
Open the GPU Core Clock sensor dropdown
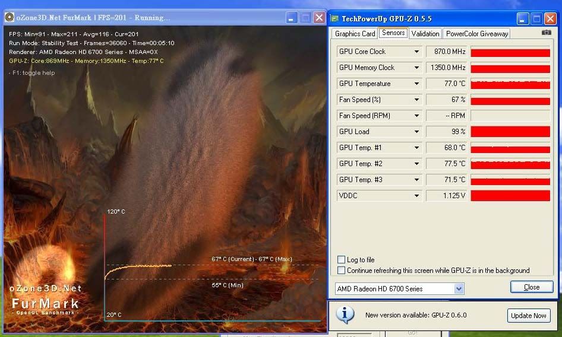click(416, 52)
